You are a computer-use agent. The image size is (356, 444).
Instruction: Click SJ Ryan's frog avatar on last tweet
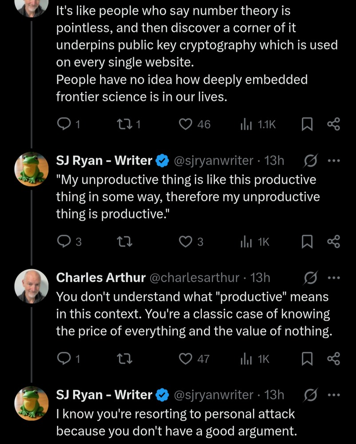point(31,403)
